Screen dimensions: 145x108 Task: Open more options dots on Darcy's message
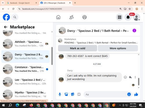pyautogui.click(x=135, y=77)
